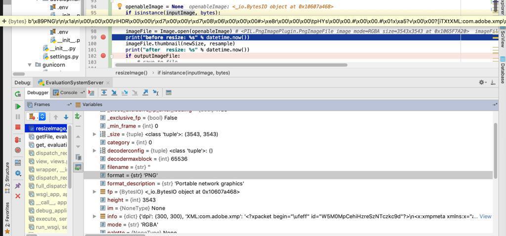
Task: Close the EvaluationSystemServer tab with x
Action: [108, 83]
